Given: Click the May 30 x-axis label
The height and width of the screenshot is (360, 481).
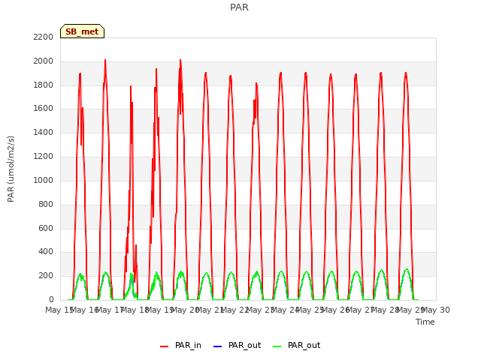Looking at the screenshot, I should [x=436, y=310].
